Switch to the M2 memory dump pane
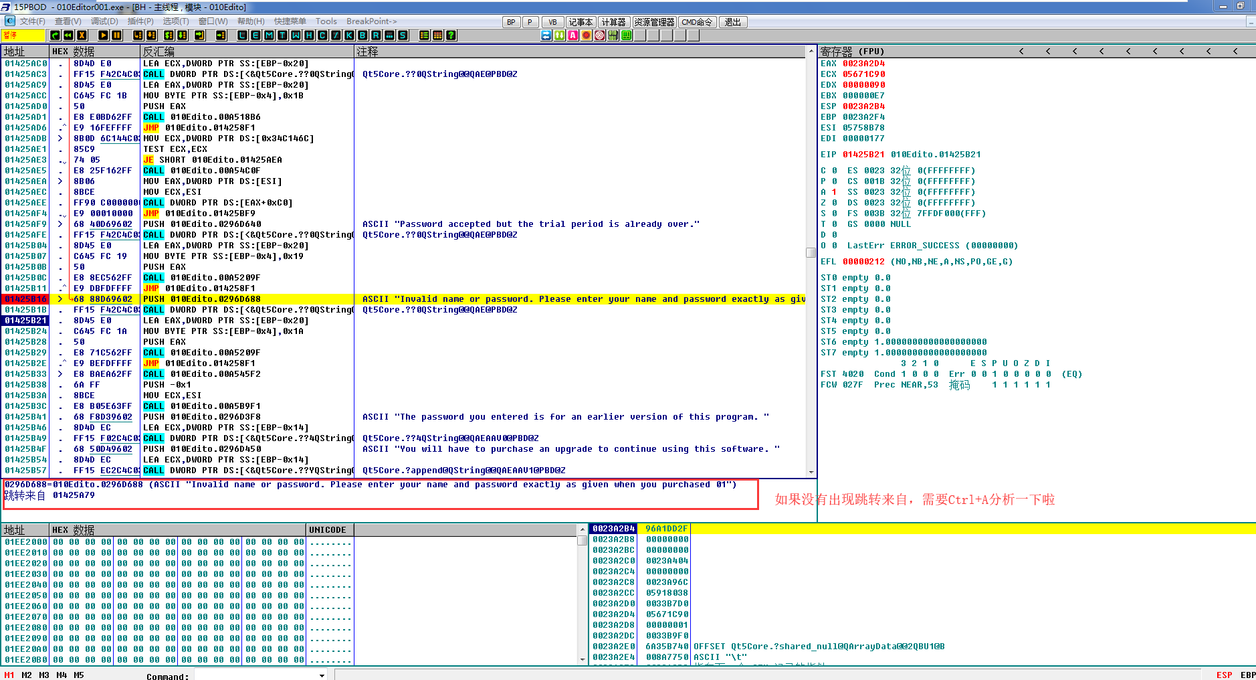 pyautogui.click(x=27, y=675)
